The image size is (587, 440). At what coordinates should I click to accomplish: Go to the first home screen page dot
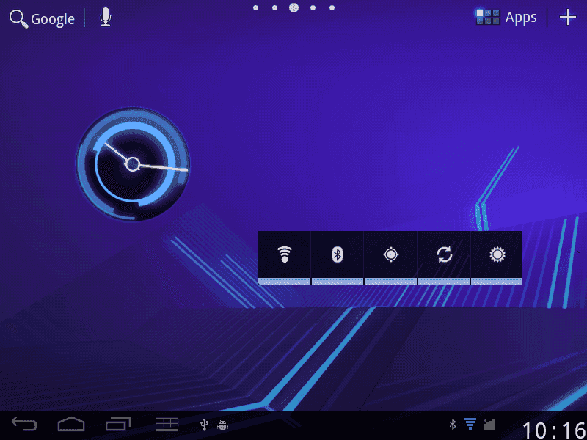coord(255,7)
